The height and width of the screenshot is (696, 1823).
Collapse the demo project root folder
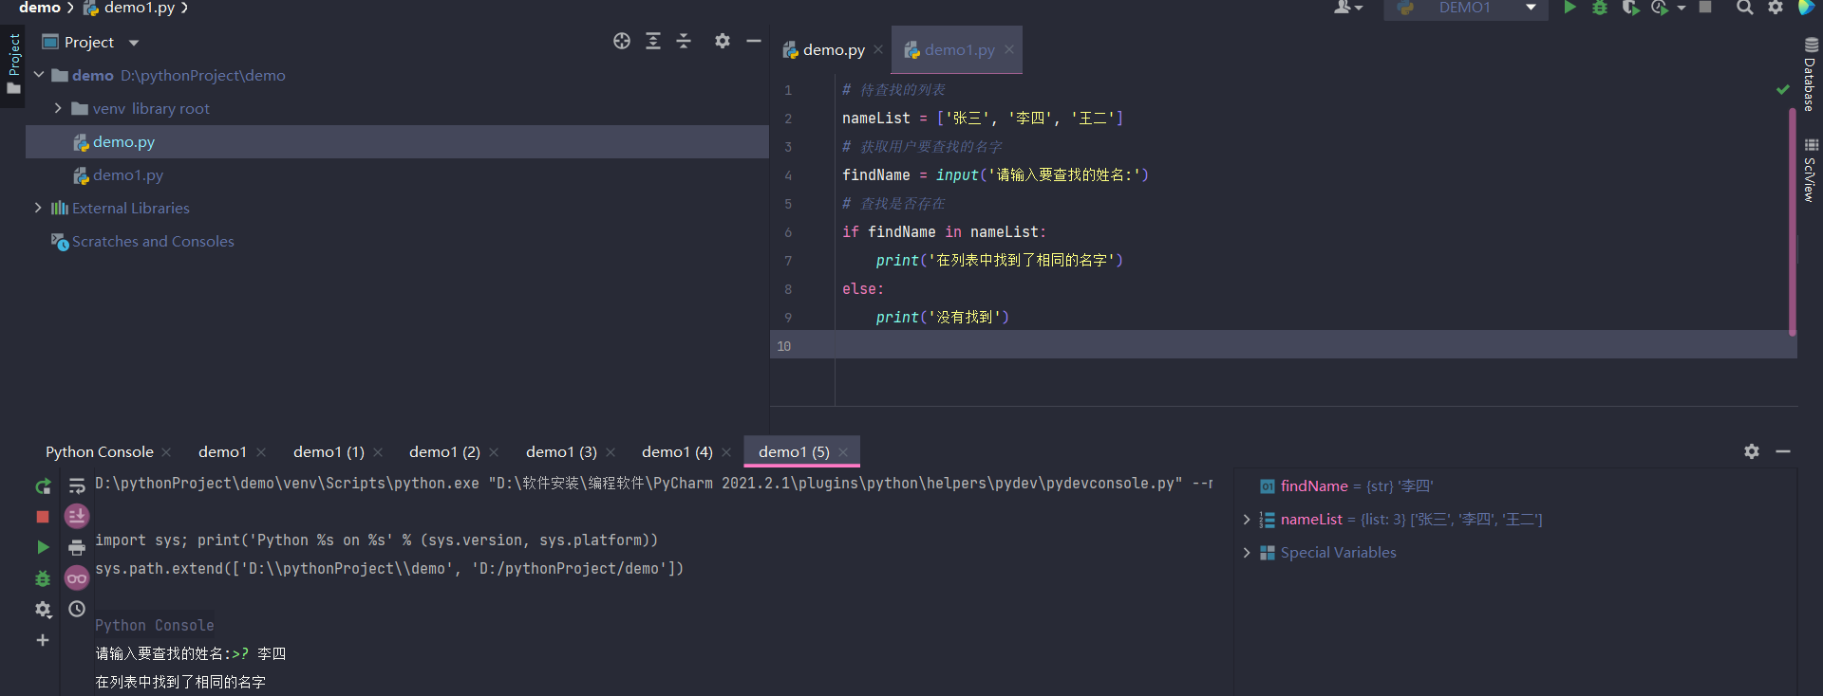pos(39,75)
